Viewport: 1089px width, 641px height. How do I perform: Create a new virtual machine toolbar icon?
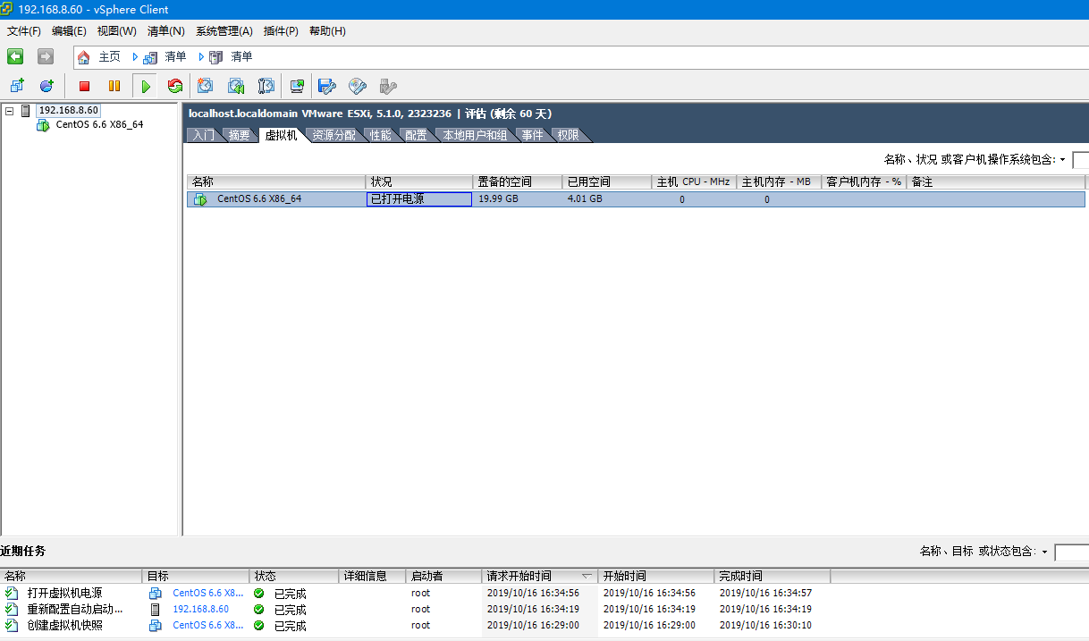pos(17,86)
